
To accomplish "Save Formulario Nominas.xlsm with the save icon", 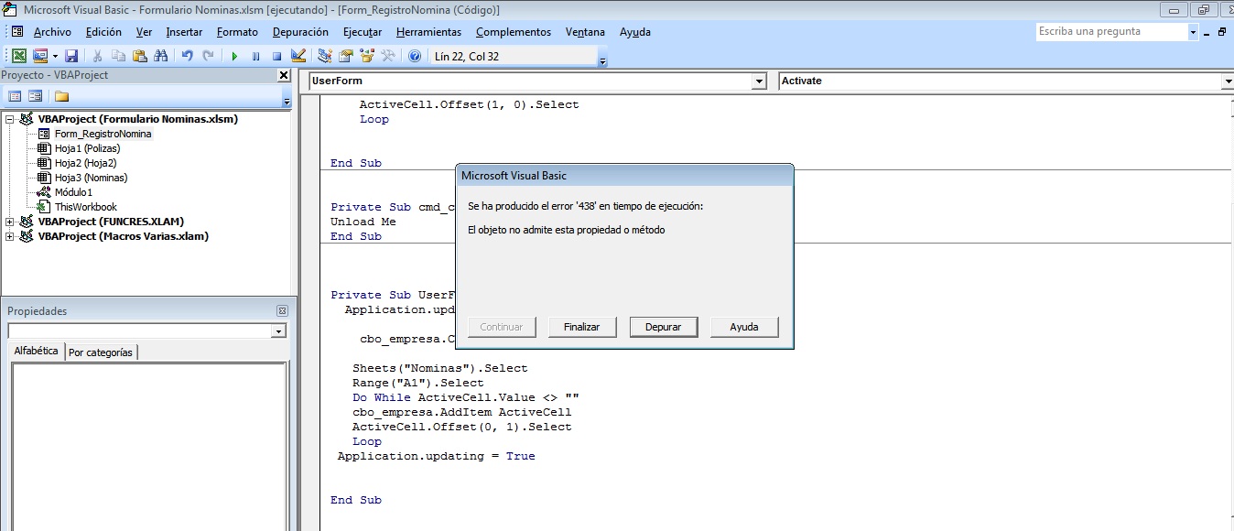I will (x=71, y=55).
